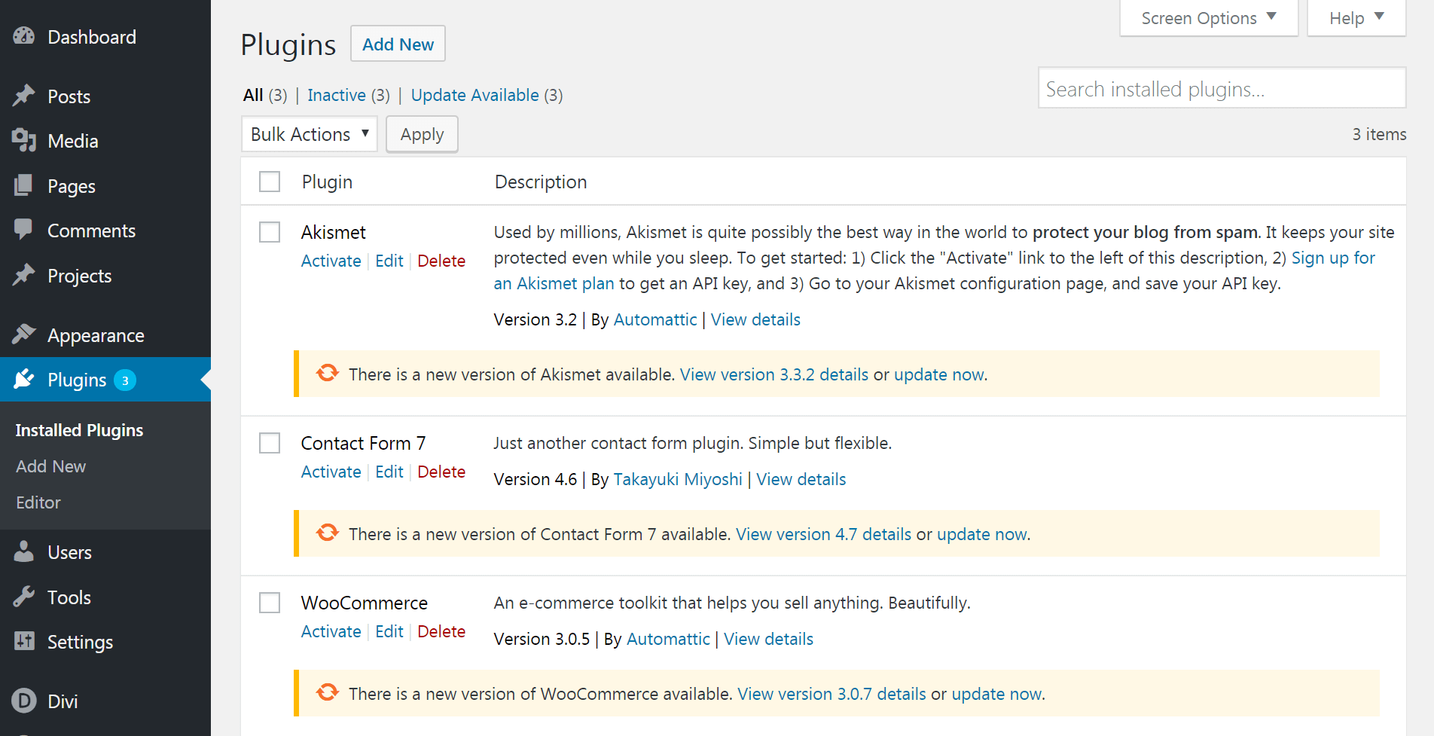Click the Dashboard gauge icon
The image size is (1434, 736).
[24, 36]
